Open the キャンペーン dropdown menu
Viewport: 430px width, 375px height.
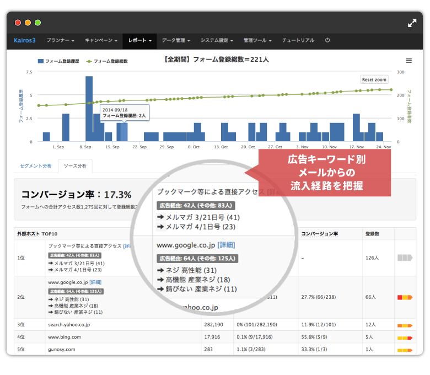point(101,40)
